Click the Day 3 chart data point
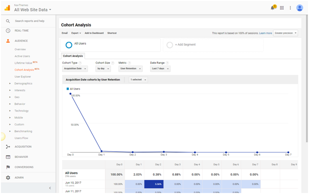 pyautogui.click(x=164, y=152)
